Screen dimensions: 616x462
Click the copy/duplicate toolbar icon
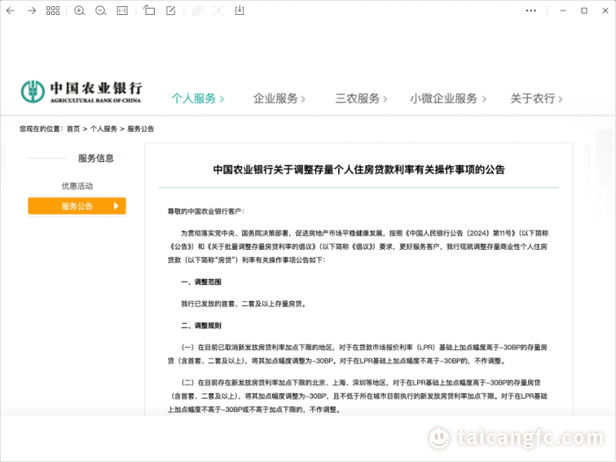[x=197, y=11]
